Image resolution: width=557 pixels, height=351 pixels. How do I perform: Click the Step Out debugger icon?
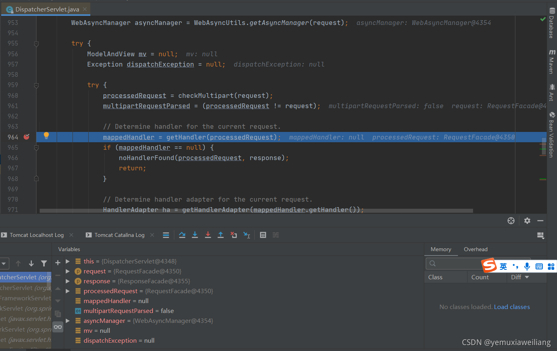tap(221, 235)
